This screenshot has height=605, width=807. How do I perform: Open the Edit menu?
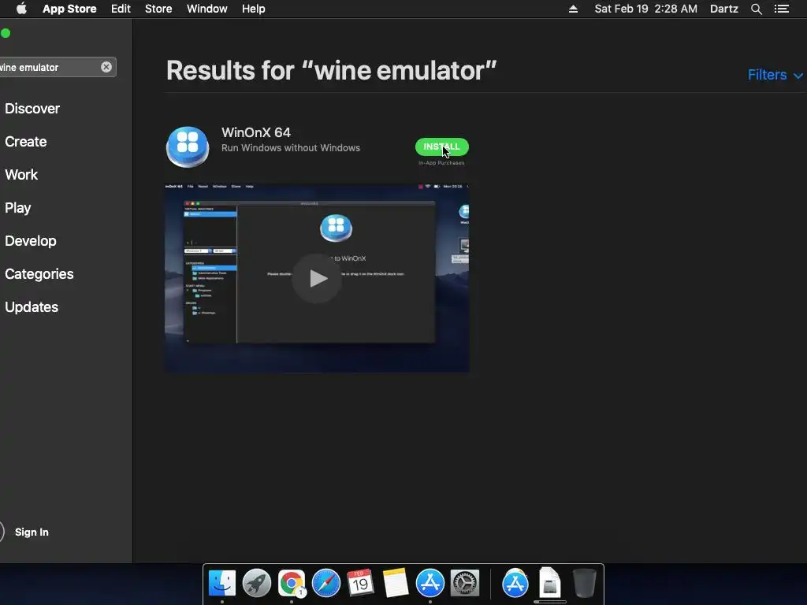pos(121,9)
